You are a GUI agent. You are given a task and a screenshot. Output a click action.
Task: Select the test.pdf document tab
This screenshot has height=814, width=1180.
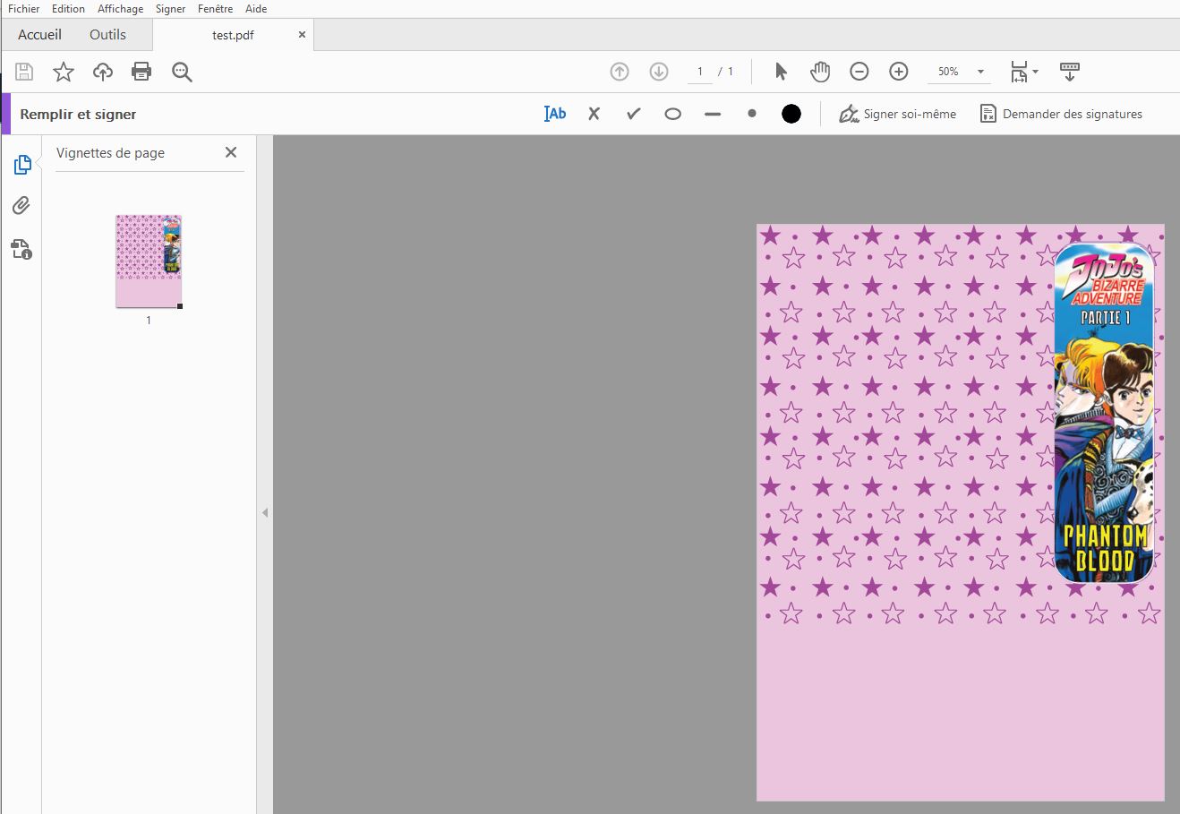click(233, 35)
